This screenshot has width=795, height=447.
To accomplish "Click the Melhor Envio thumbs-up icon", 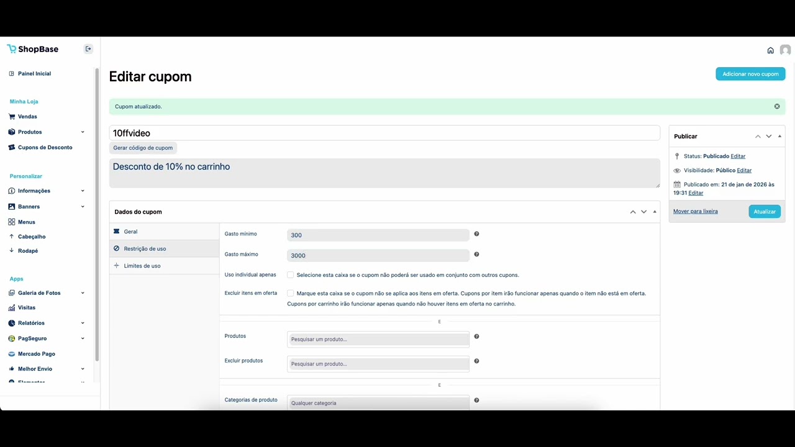I will pyautogui.click(x=12, y=369).
